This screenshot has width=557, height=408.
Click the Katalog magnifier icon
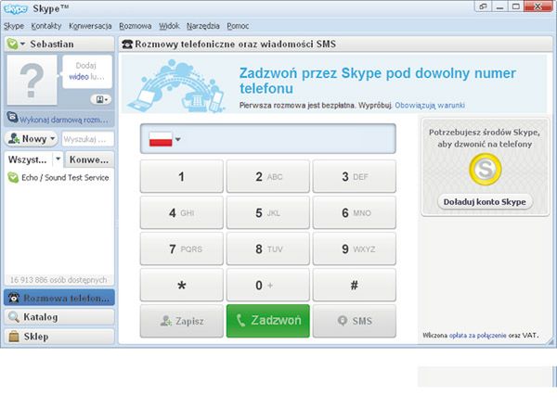(14, 317)
